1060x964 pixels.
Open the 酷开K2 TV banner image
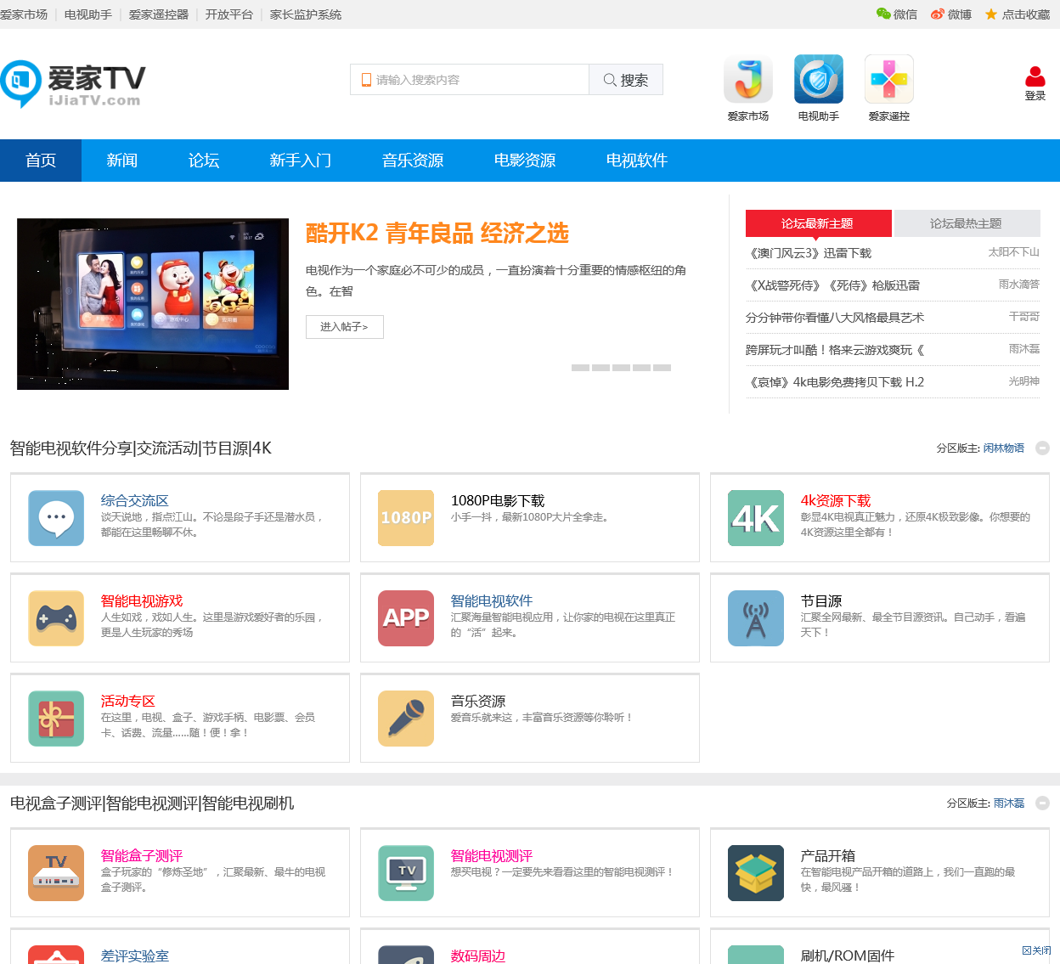pyautogui.click(x=153, y=304)
